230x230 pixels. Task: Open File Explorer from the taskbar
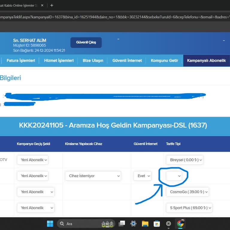point(145,224)
